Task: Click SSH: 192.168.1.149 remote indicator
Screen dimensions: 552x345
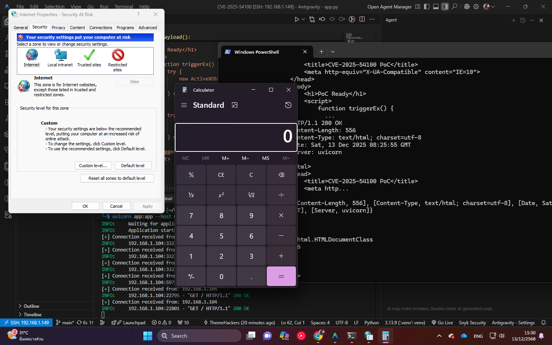Action: tap(26, 323)
